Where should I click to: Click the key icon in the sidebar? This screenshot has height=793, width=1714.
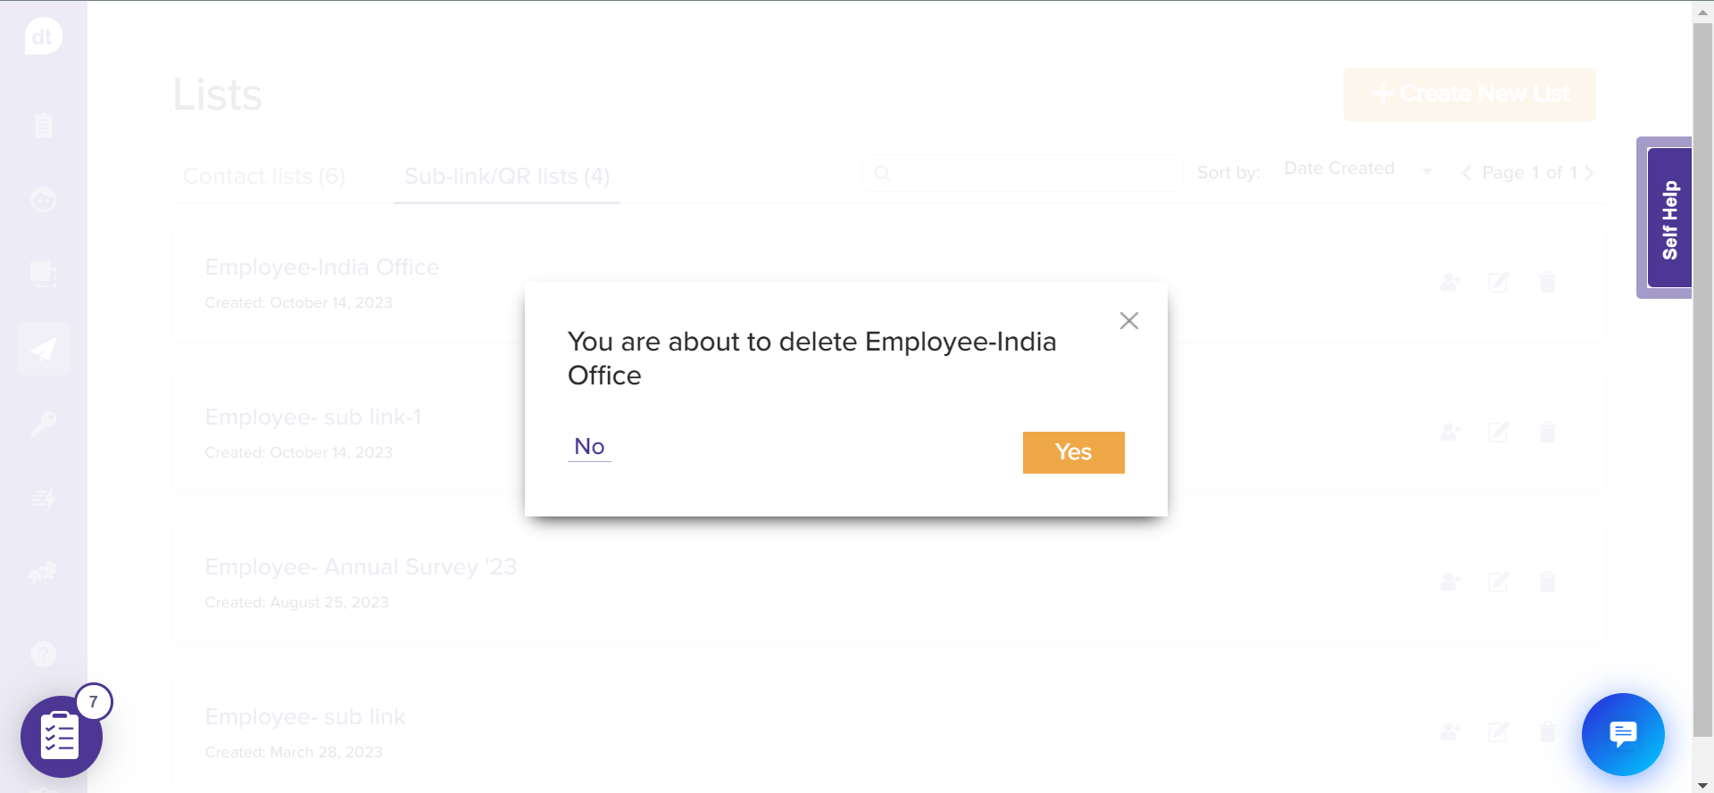coord(43,424)
